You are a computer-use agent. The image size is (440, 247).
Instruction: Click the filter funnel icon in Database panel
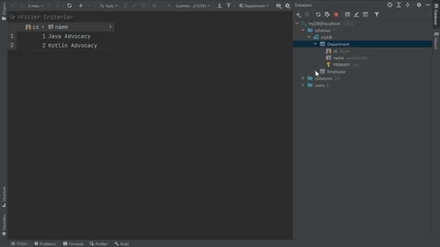click(x=377, y=14)
